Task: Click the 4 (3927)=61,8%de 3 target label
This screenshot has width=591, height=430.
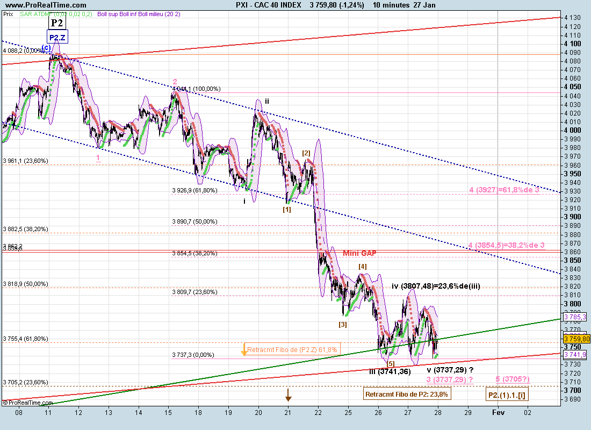Action: 504,190
